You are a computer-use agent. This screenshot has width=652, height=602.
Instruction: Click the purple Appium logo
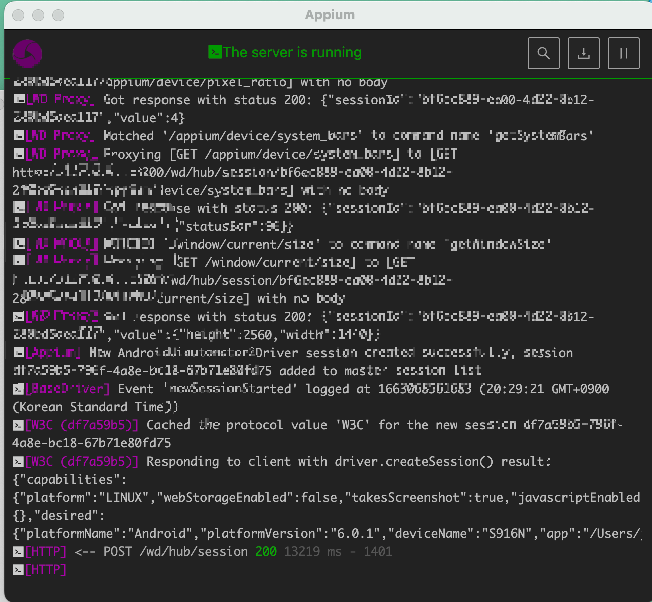(x=27, y=54)
